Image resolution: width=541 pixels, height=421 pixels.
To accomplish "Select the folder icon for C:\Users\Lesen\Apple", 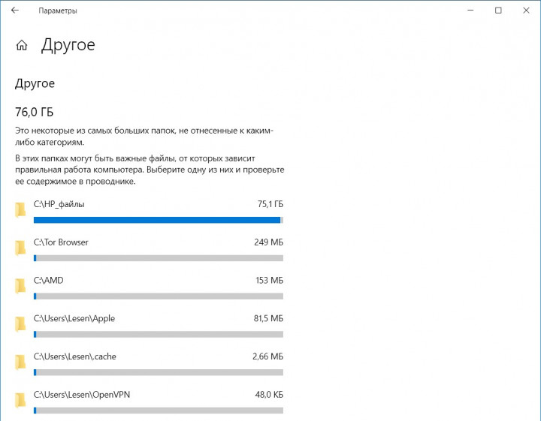I will coord(20,324).
